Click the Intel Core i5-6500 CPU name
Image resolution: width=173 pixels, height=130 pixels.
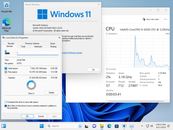tap(145, 30)
